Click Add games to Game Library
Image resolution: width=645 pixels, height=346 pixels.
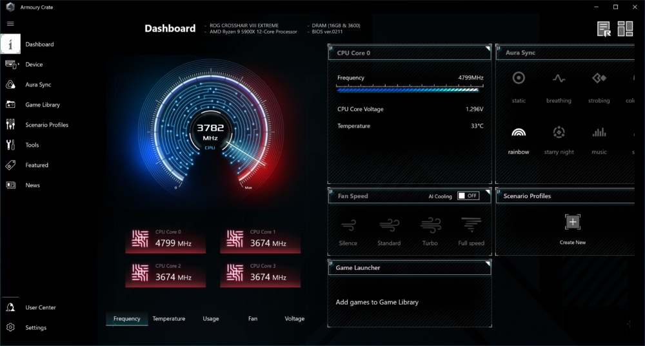tap(377, 302)
